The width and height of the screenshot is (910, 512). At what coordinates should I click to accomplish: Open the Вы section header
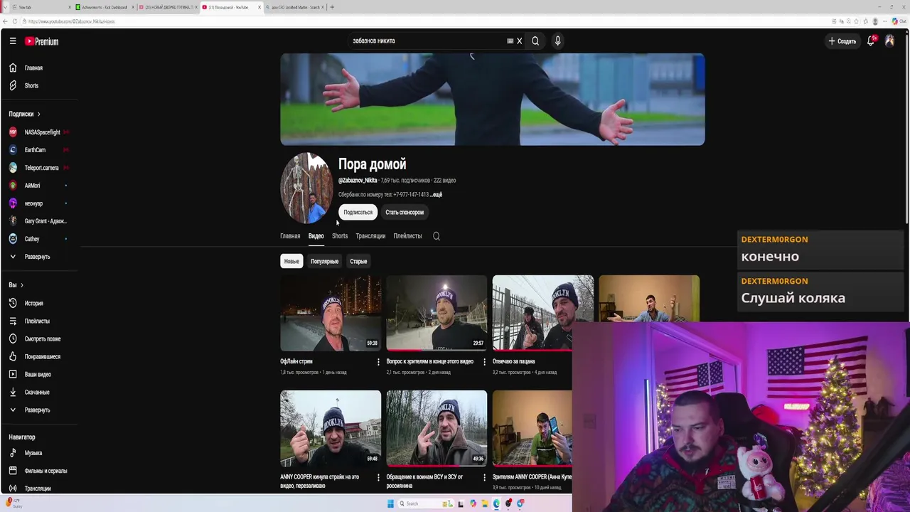coord(16,285)
